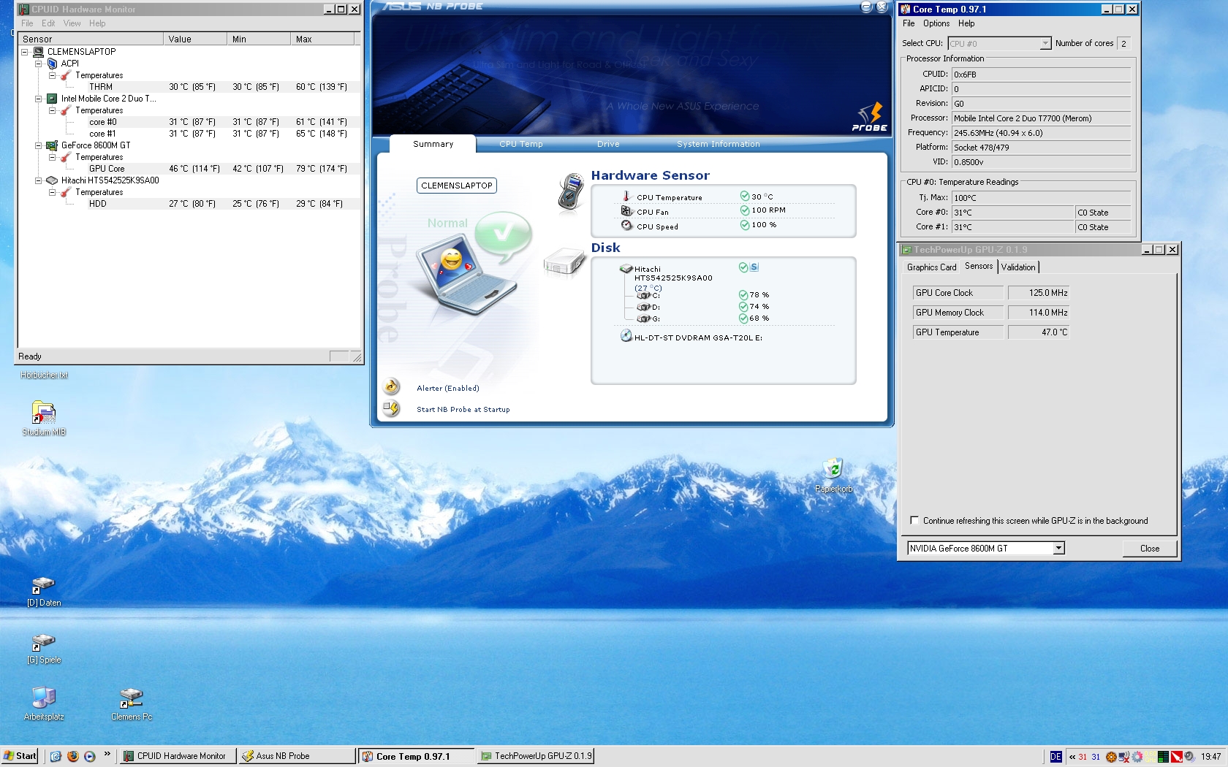Click the GeForce 8600M GT graphics card icon
Image resolution: width=1228 pixels, height=767 pixels.
[52, 145]
